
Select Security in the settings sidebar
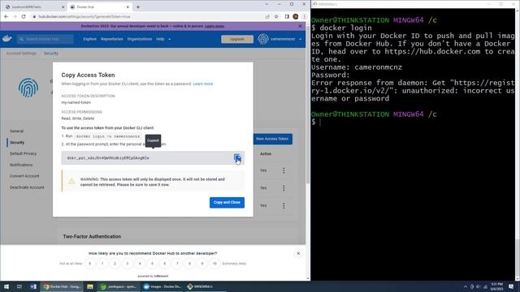pos(17,143)
